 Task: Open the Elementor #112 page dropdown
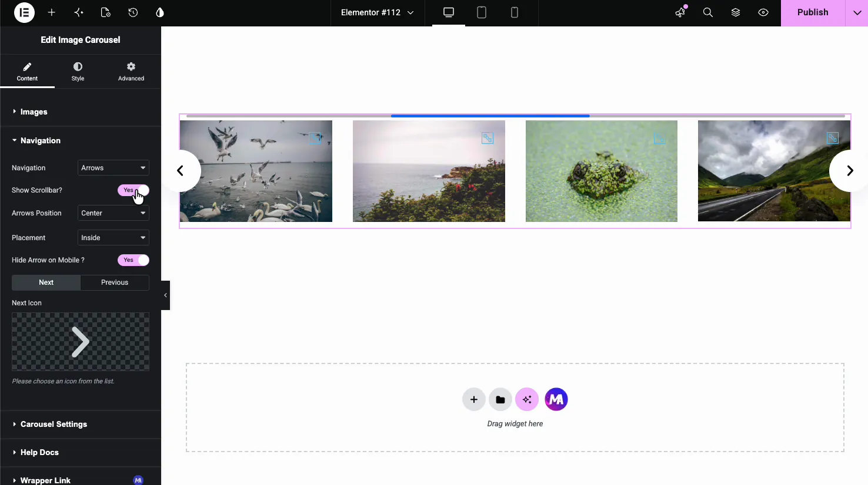(378, 12)
